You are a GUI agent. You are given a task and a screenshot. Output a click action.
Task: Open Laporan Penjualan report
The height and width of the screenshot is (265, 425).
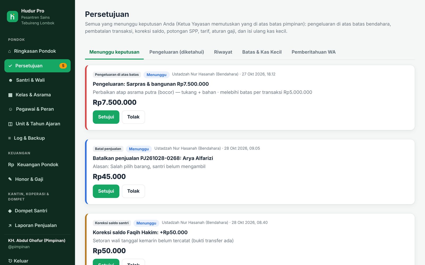pos(37,226)
